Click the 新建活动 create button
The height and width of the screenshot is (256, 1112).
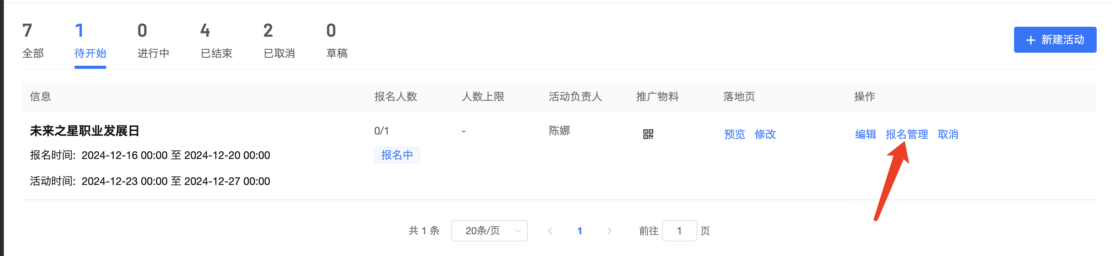[x=1055, y=40]
